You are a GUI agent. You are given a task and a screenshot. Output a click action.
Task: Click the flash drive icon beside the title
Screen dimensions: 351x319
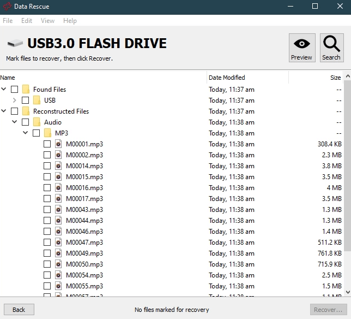[x=15, y=43]
